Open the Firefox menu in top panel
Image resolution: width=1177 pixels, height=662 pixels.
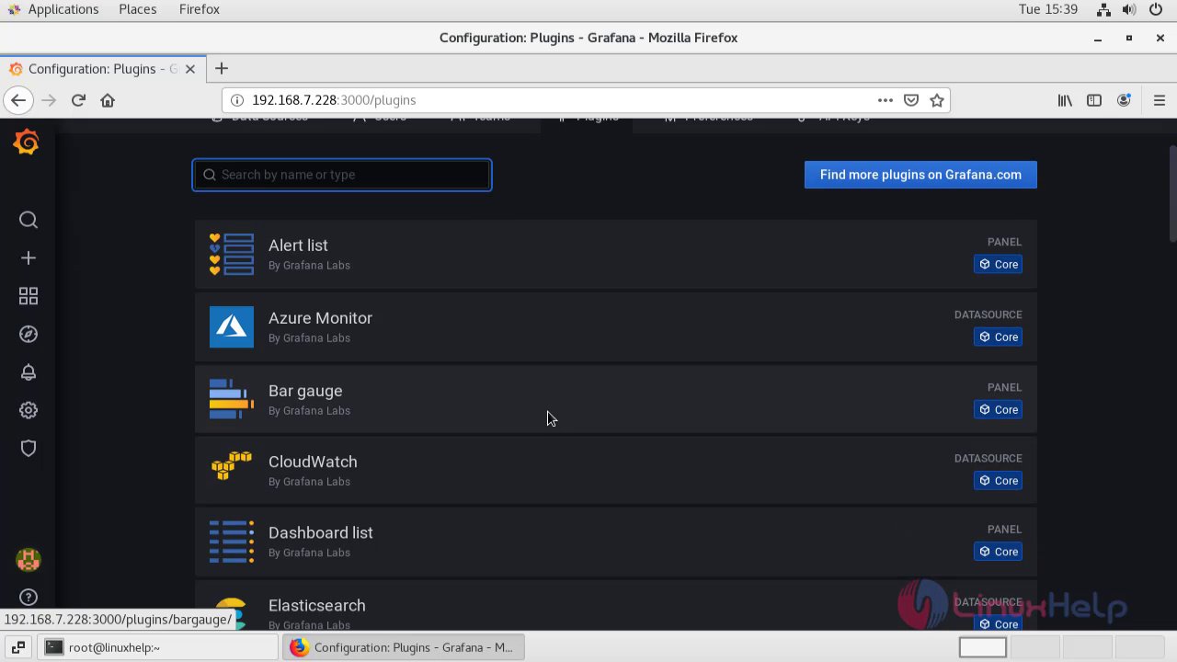199,9
